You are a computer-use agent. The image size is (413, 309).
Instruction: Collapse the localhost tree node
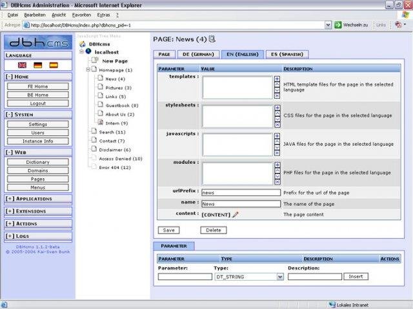(82, 52)
